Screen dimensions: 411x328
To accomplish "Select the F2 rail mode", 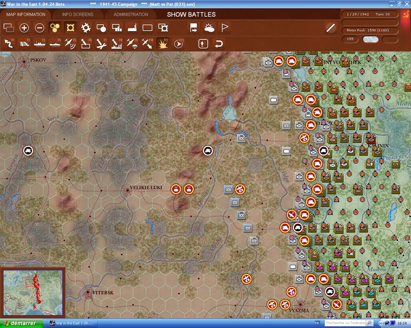I will click(24, 44).
